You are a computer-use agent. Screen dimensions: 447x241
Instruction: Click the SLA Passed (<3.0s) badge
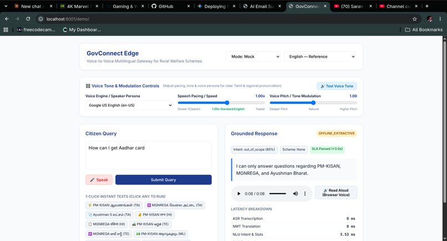tap(327, 149)
